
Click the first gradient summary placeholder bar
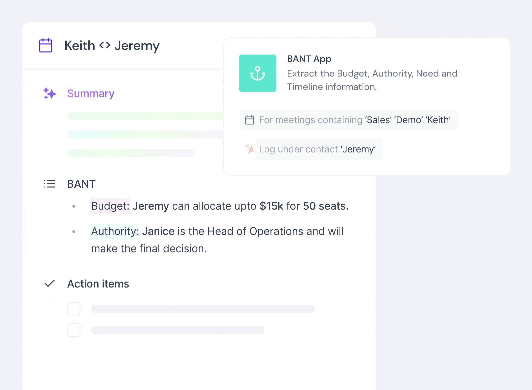pos(145,116)
